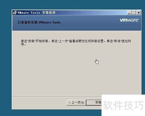Click the 软件技巧 watermark text
Screen dimensions: 145x116
tap(123, 105)
